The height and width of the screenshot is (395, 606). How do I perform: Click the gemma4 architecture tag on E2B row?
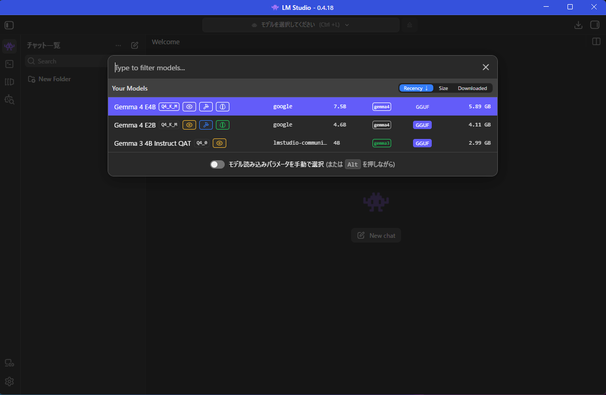coord(381,125)
